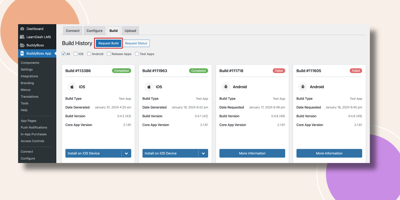The width and height of the screenshot is (400, 200).
Task: Click the 'Build #111605' card title
Action: (309, 71)
